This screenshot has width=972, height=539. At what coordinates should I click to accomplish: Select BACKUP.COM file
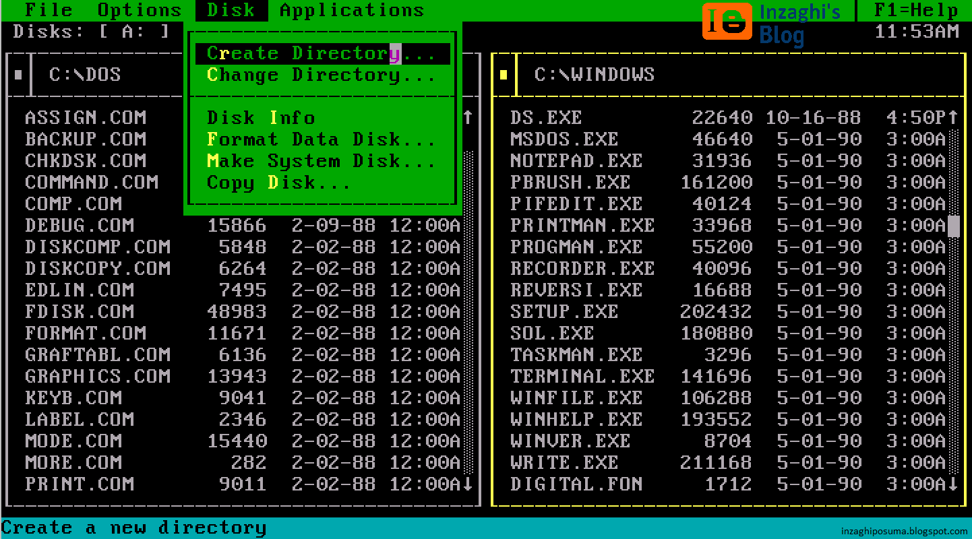point(86,139)
